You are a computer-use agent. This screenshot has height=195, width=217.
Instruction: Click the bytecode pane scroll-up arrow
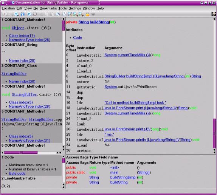(214, 19)
